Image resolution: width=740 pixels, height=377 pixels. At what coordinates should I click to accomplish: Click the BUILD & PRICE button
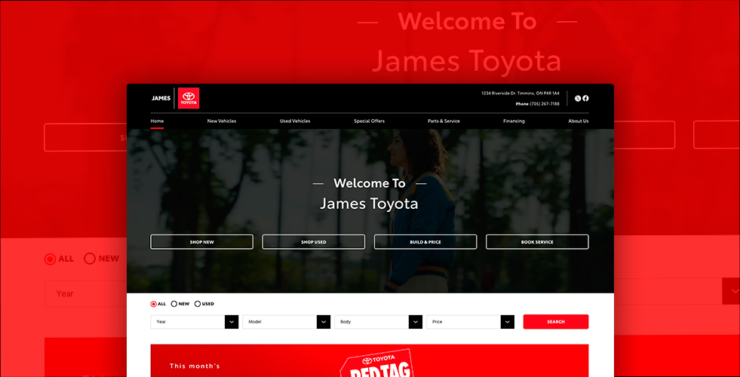(x=425, y=242)
